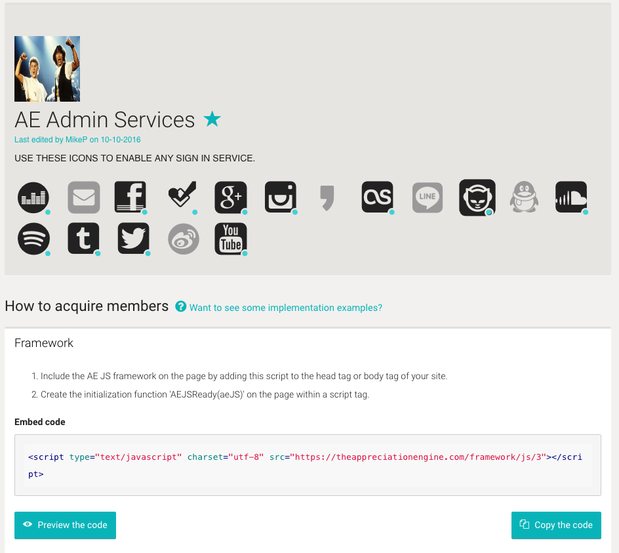Viewport: 619px width, 553px height.
Task: Click the help question mark icon
Action: pyautogui.click(x=180, y=306)
